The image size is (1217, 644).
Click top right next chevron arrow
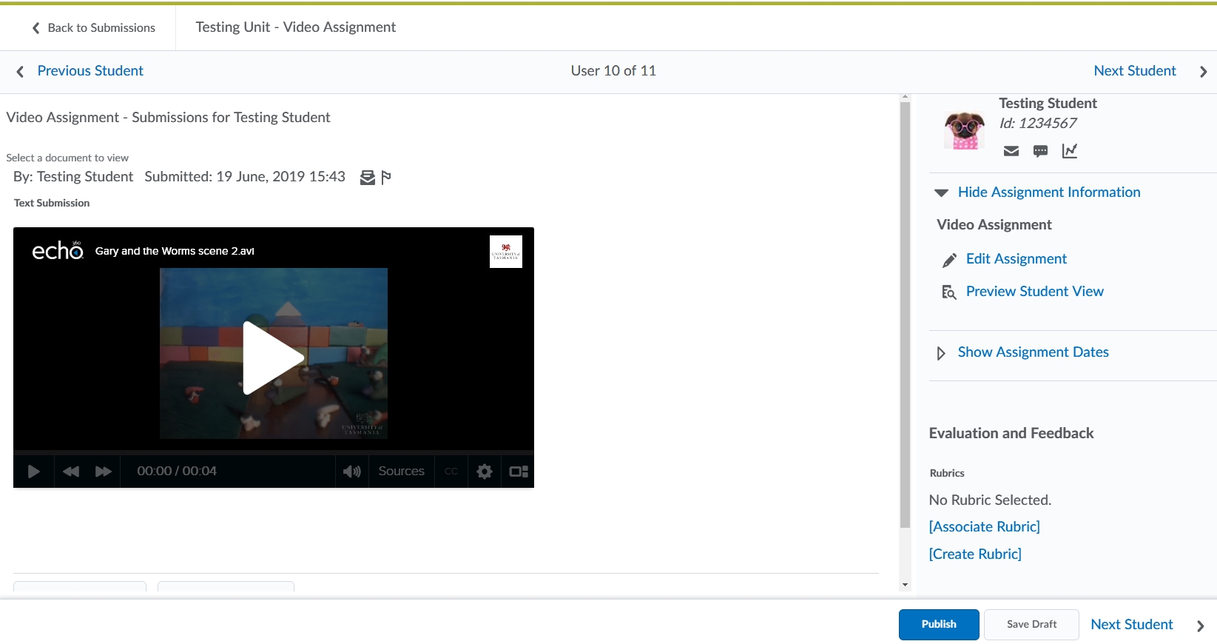[x=1203, y=72]
